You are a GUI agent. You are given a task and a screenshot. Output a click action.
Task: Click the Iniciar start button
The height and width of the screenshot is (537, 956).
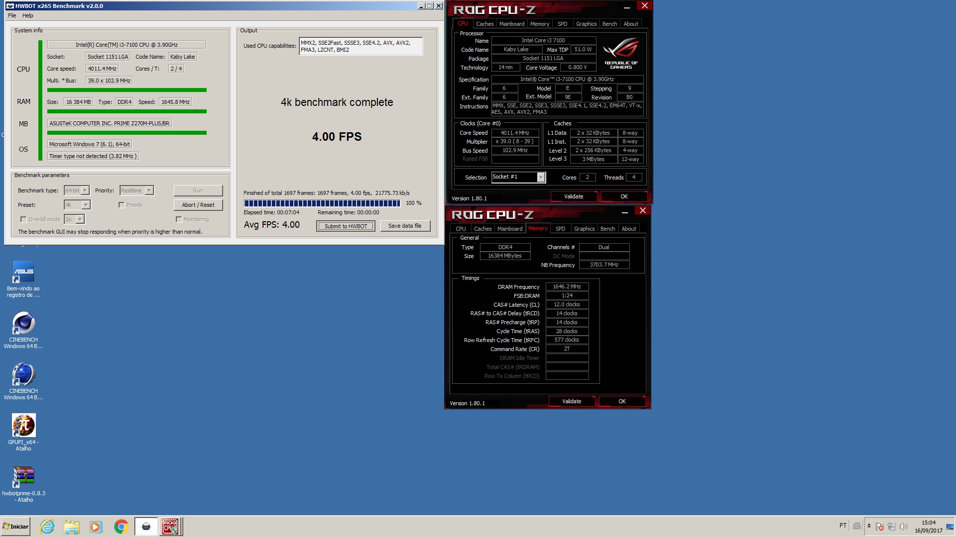[15, 527]
